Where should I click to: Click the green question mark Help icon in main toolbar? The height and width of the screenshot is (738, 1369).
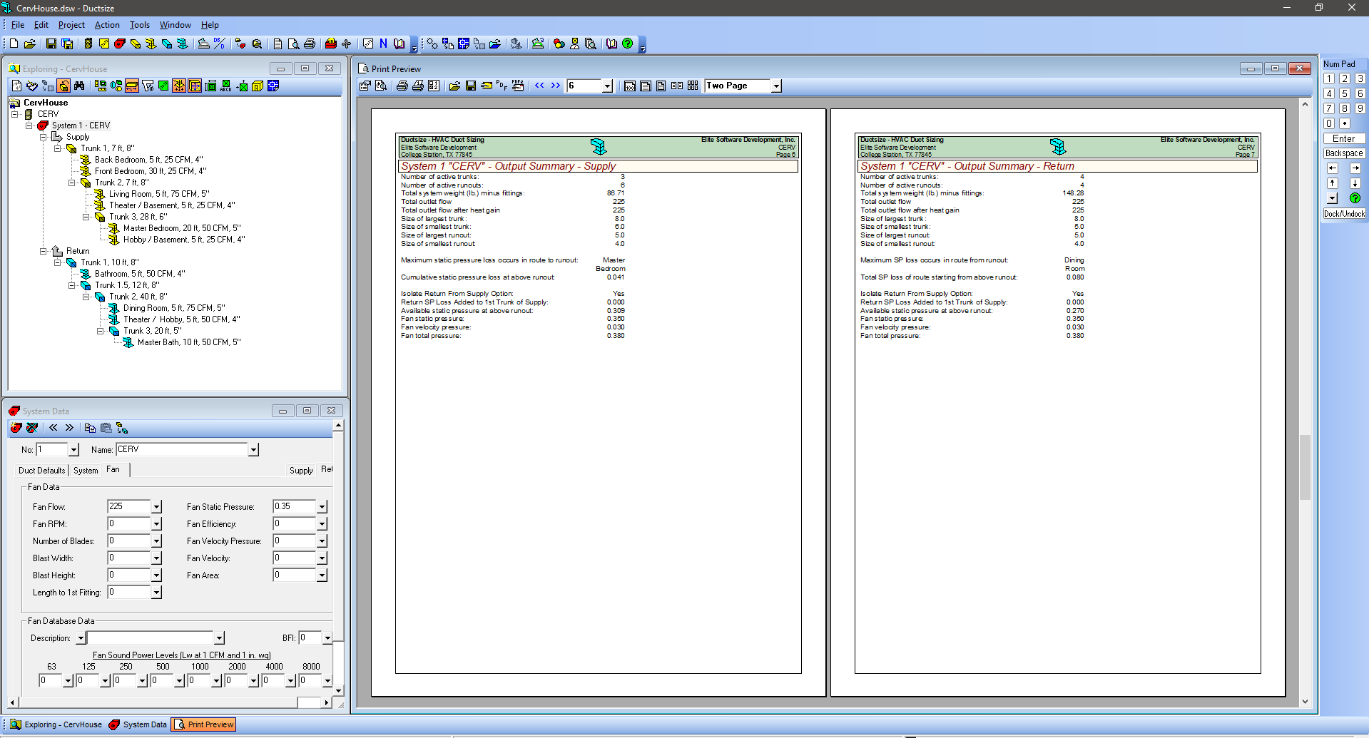628,43
